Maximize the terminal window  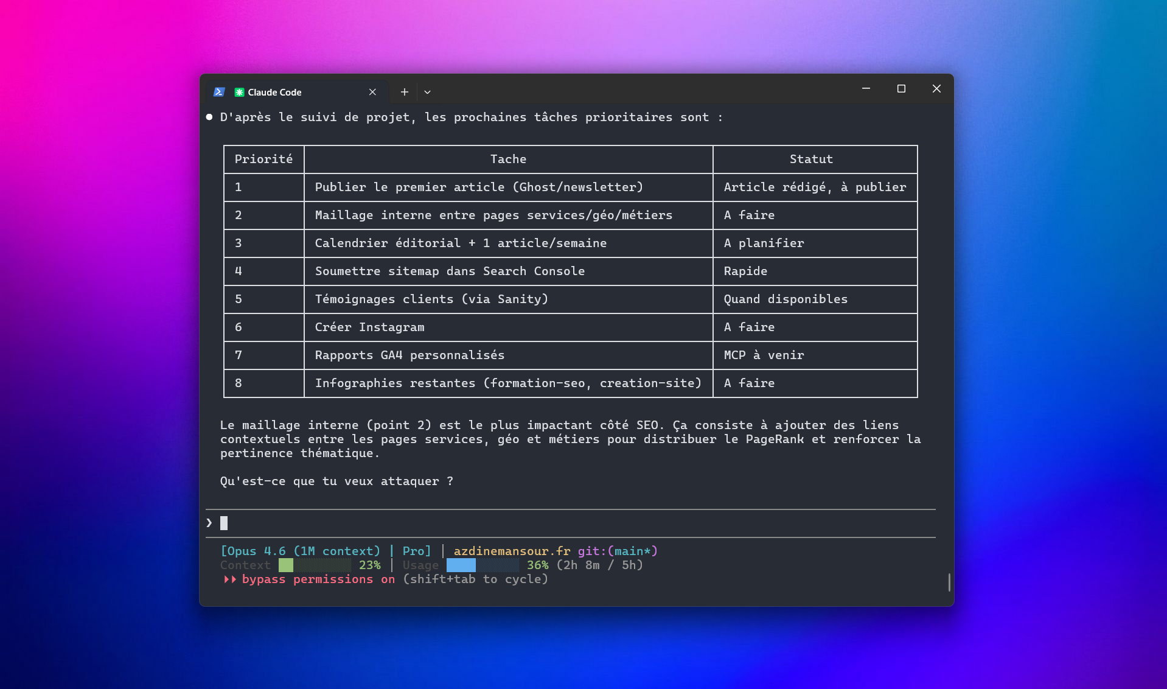pos(901,89)
